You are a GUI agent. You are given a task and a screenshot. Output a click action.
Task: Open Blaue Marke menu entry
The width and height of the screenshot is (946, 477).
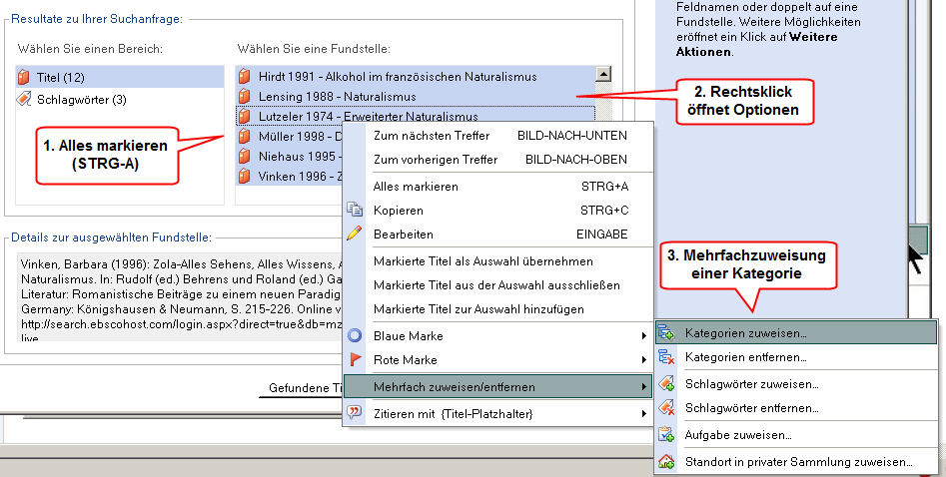[498, 336]
